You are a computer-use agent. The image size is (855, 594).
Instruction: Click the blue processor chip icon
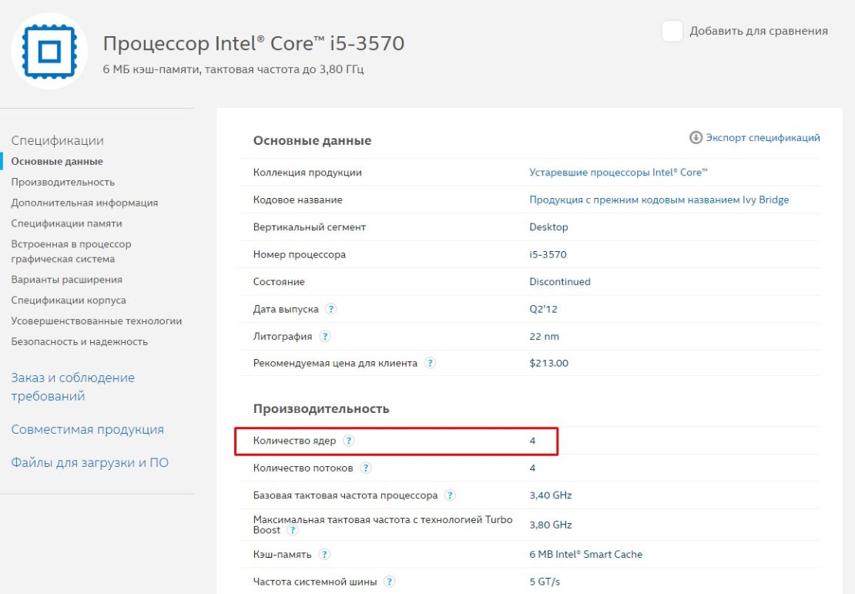(x=49, y=52)
